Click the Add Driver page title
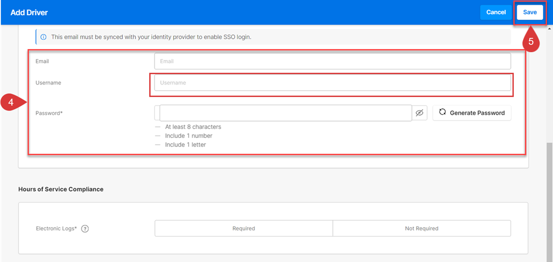553x262 pixels. coord(29,13)
